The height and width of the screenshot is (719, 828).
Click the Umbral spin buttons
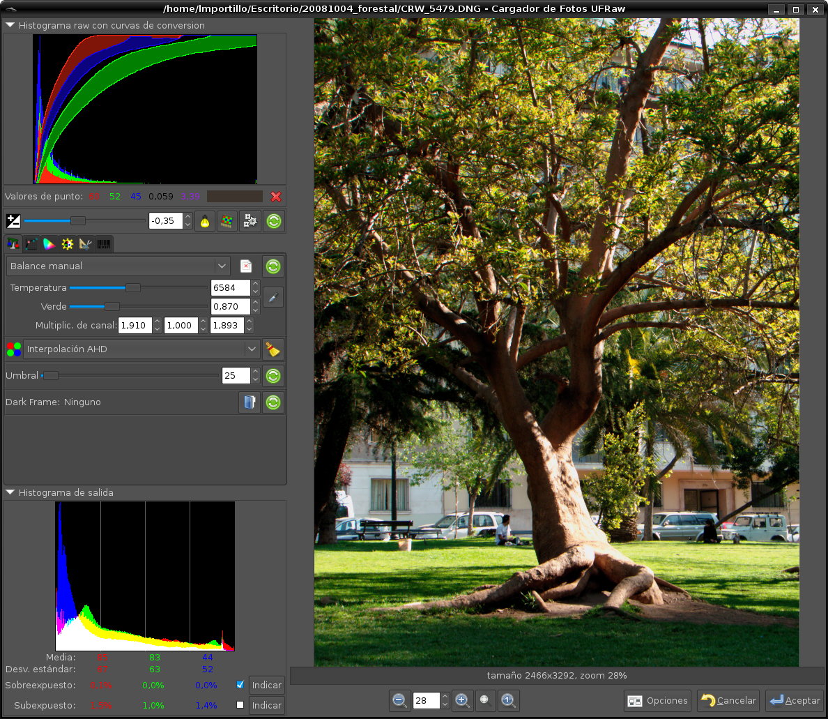click(256, 376)
